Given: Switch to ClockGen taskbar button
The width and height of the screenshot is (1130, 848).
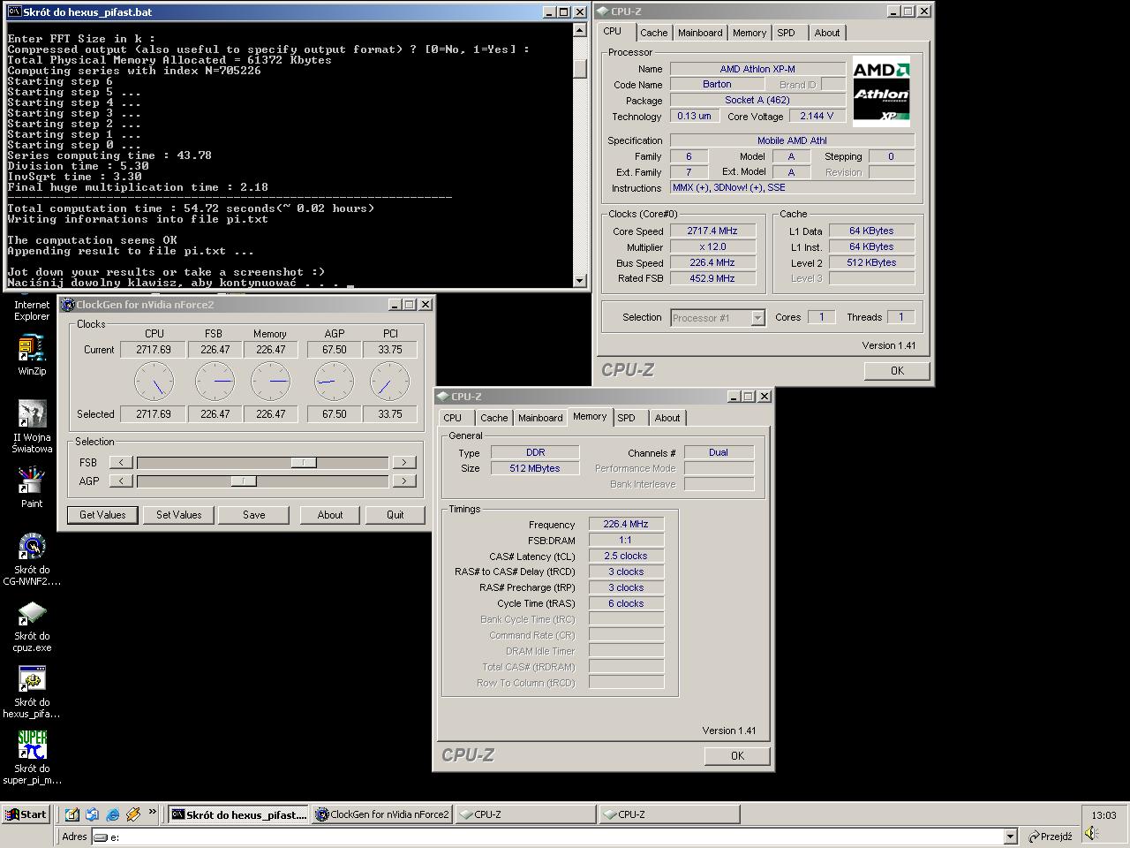Looking at the screenshot, I should (383, 814).
